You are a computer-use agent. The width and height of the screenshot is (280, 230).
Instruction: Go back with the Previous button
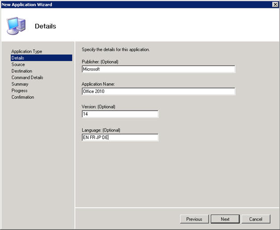pos(194,219)
